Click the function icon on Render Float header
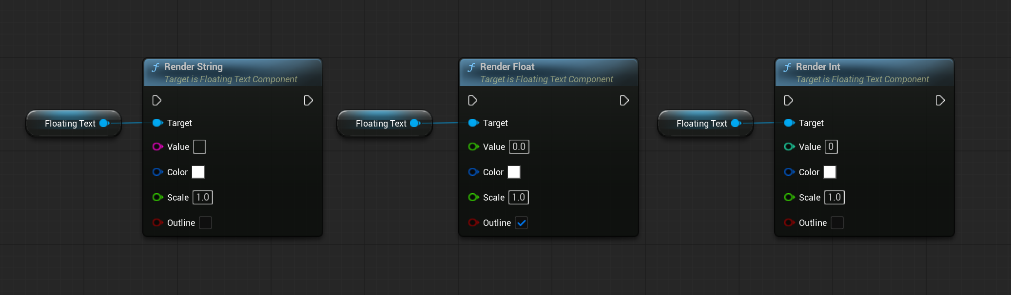The image size is (1011, 295). click(x=472, y=66)
